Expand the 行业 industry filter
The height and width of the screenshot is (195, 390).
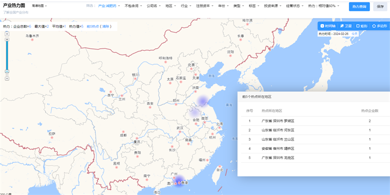click(x=186, y=6)
